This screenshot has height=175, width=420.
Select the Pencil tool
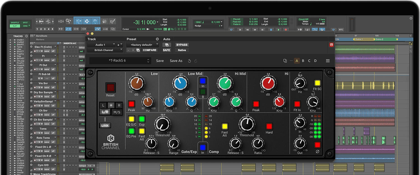tap(113, 21)
